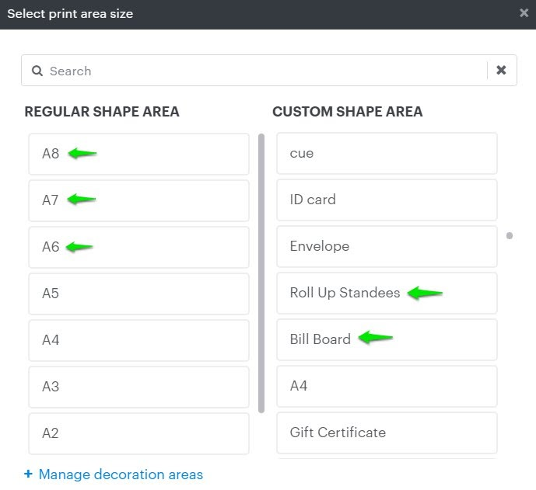The image size is (536, 490).
Task: Click the regular shape list scrollbar
Action: point(261,272)
